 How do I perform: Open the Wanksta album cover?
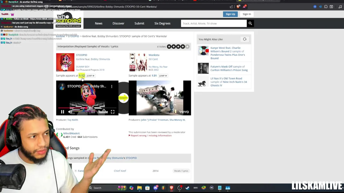[138, 62]
